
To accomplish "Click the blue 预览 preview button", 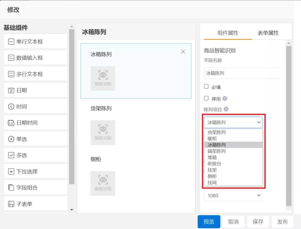I will 208,221.
